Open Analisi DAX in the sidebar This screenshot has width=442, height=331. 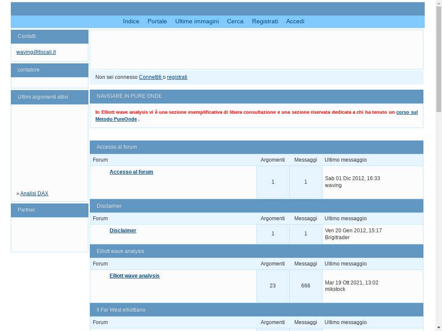pyautogui.click(x=34, y=194)
